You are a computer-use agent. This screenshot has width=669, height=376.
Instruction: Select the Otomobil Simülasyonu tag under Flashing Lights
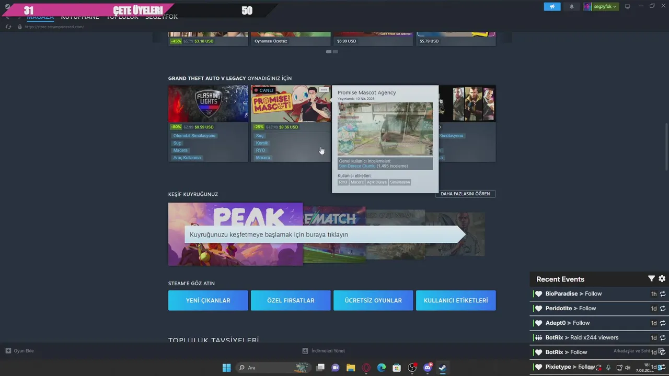(194, 136)
